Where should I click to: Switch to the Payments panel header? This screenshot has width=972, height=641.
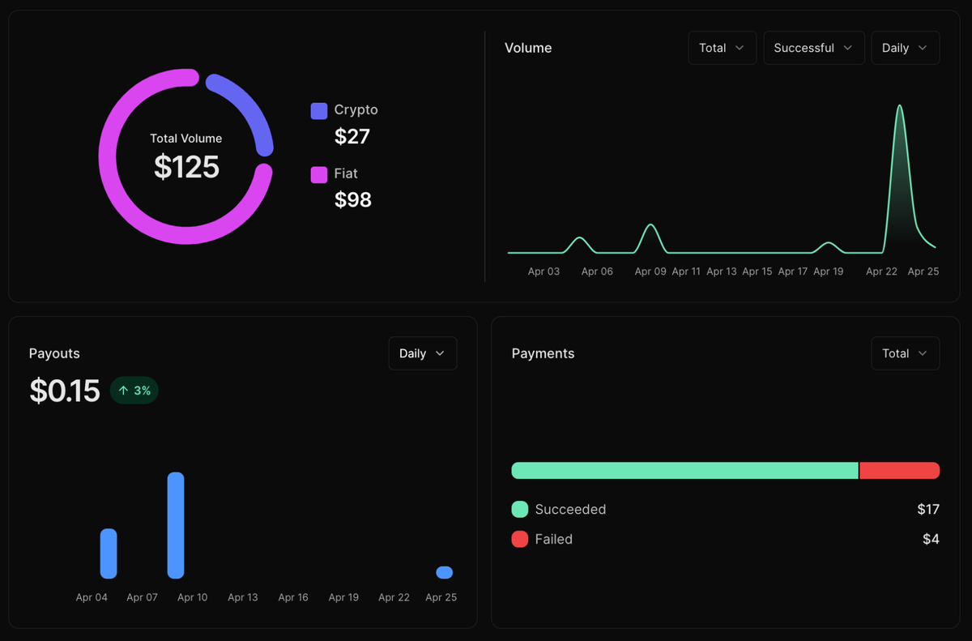(543, 353)
